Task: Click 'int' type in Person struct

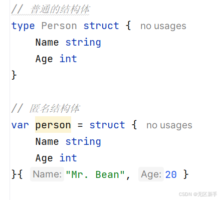Action: pos(68,59)
